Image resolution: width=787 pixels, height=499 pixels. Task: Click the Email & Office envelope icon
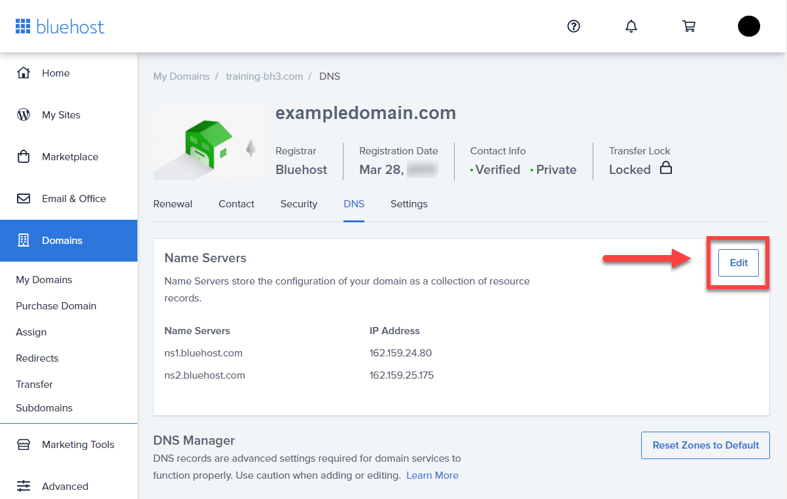point(24,198)
